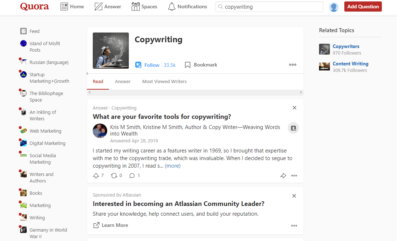Switch to the topic Answer tab
Image resolution: width=397 pixels, height=241 pixels.
[123, 81]
